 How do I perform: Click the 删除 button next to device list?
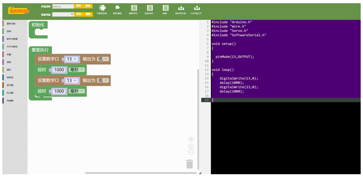pyautogui.click(x=88, y=14)
